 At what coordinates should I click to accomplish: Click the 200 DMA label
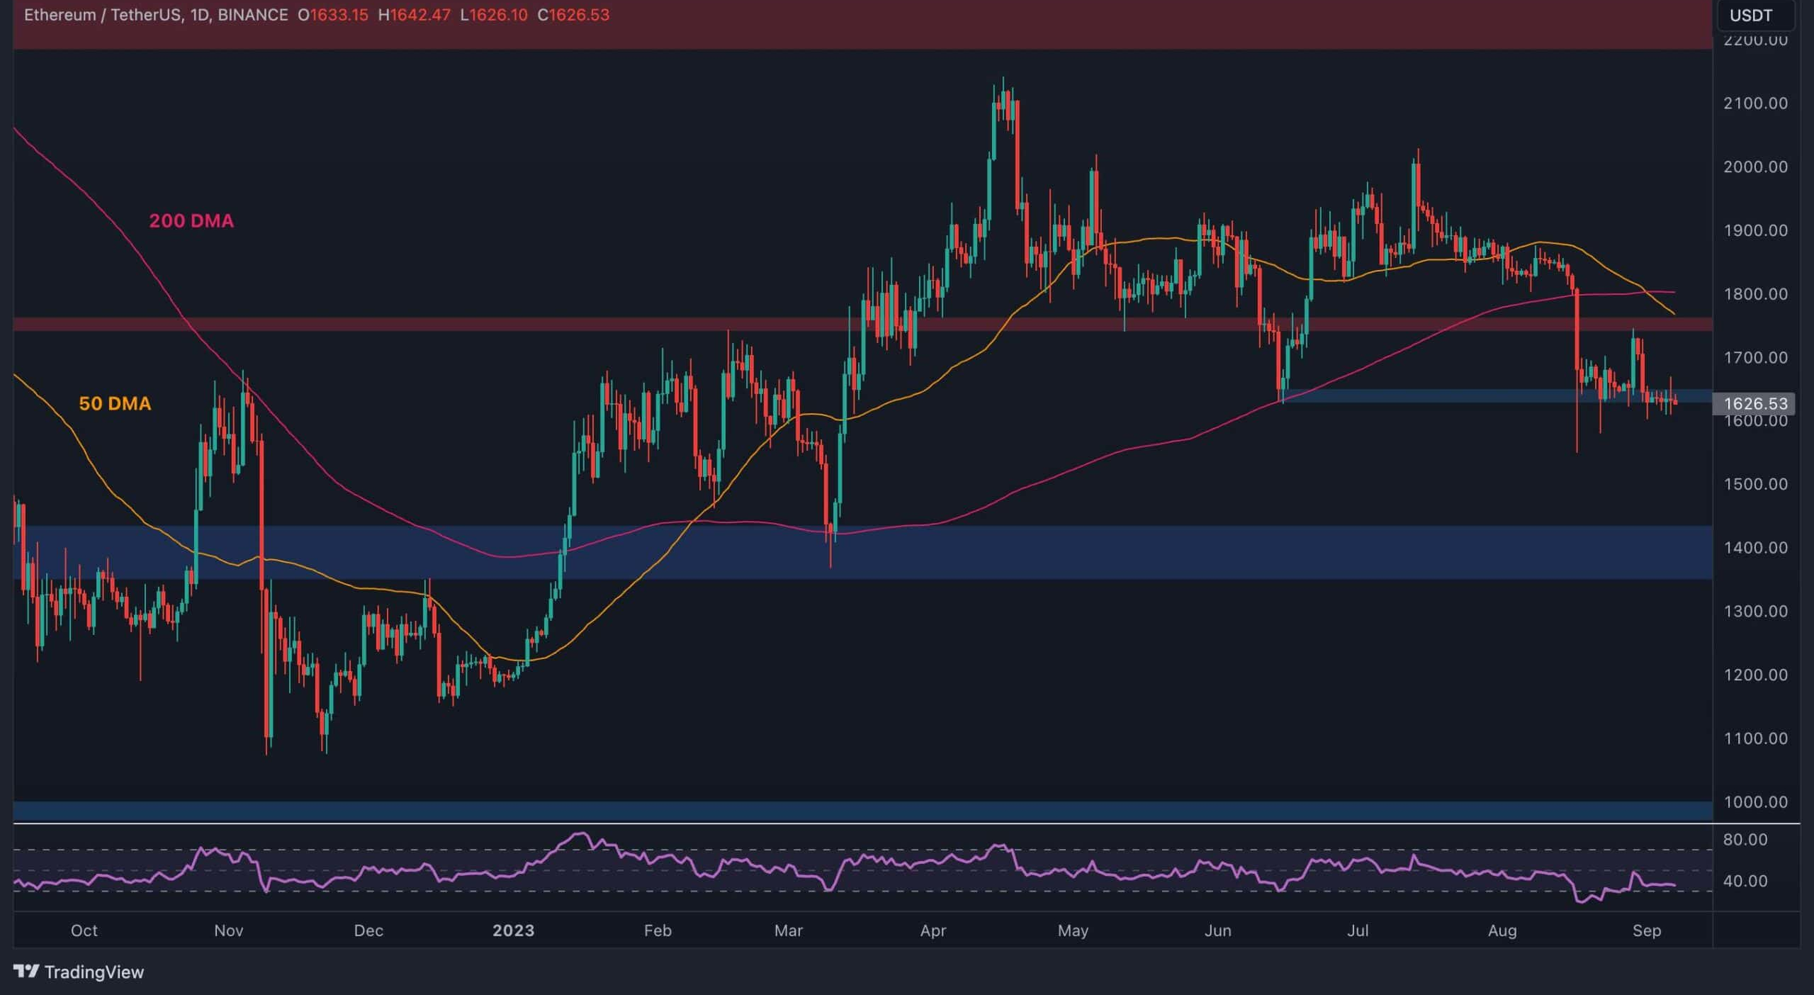191,221
